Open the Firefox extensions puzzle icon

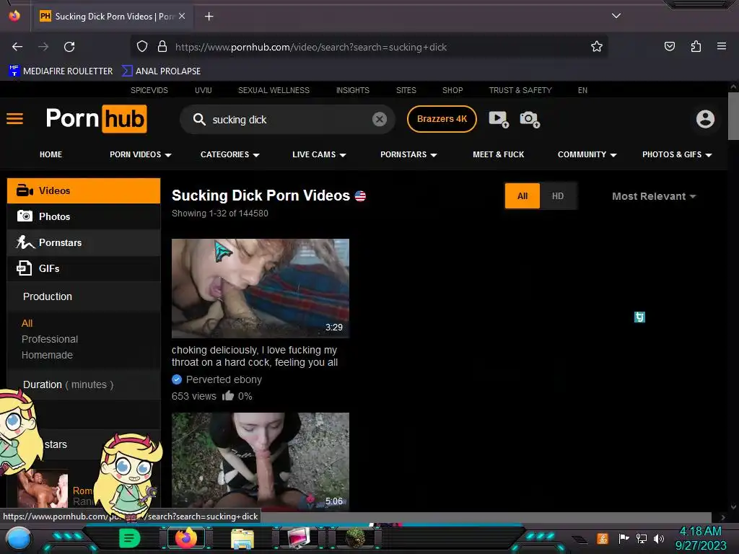point(696,46)
